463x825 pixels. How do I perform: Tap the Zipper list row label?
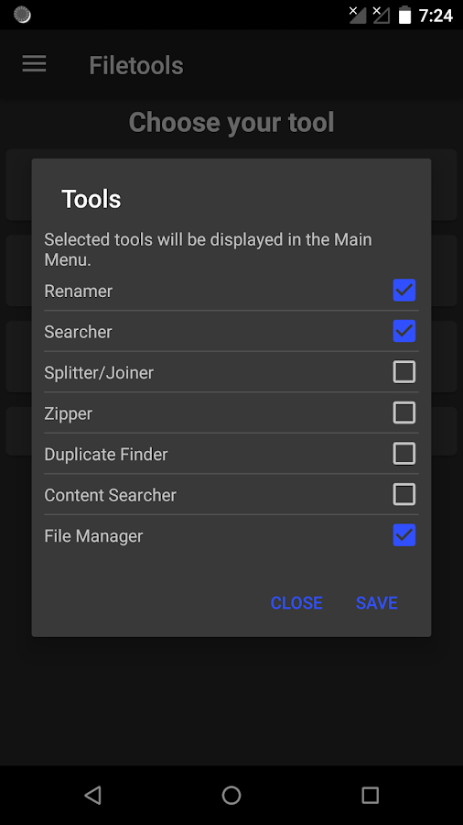69,414
